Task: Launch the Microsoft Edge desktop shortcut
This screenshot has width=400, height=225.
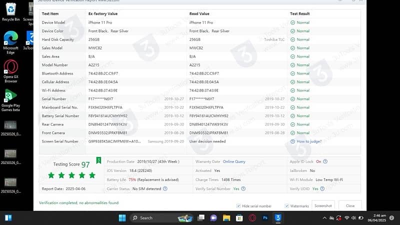Action: tap(10, 42)
